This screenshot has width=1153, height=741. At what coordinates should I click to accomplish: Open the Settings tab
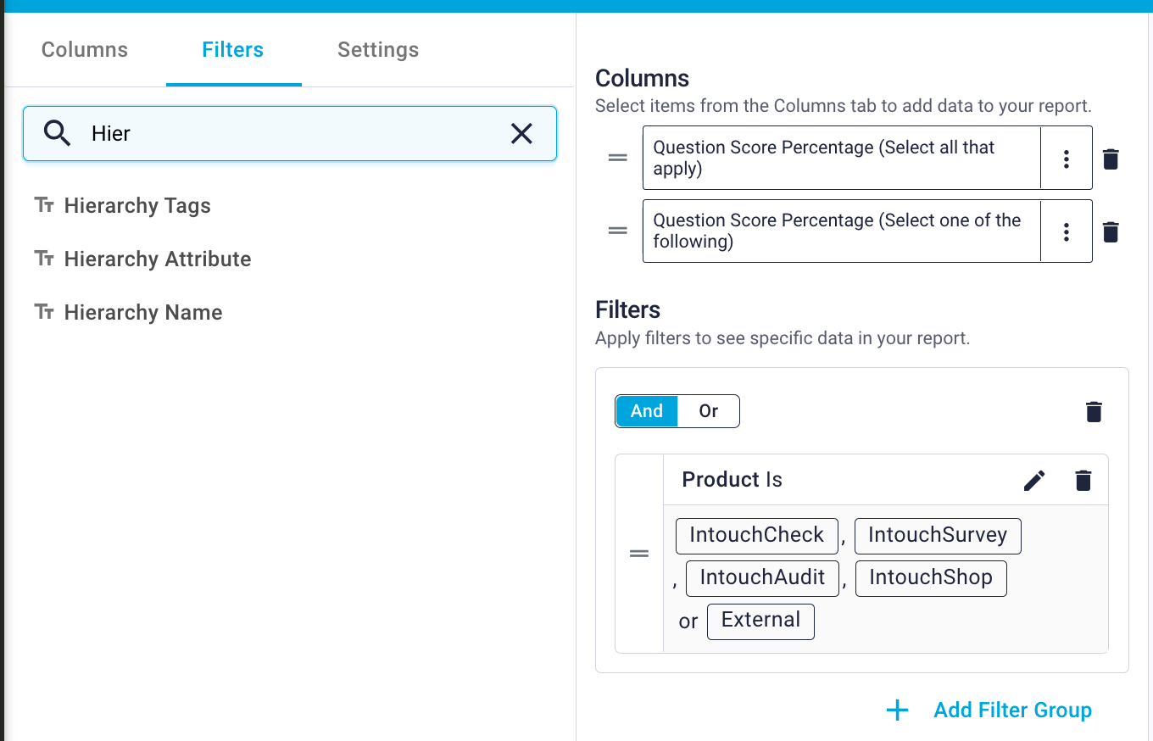pyautogui.click(x=378, y=50)
